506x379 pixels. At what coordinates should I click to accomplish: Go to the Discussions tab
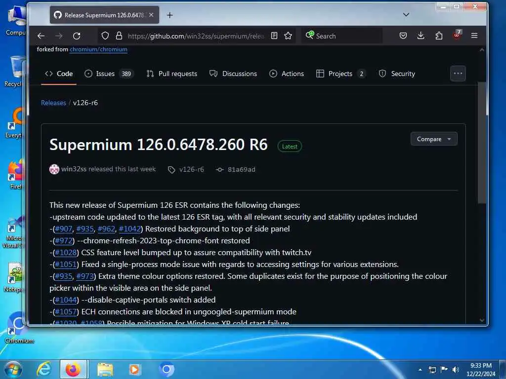pos(233,74)
